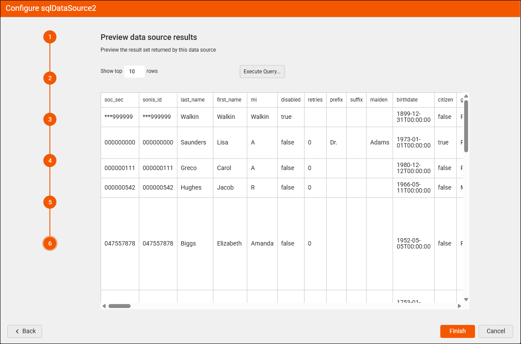Viewport: 521px width, 344px height.
Task: Click the table scroll down arrow
Action: tap(466, 299)
